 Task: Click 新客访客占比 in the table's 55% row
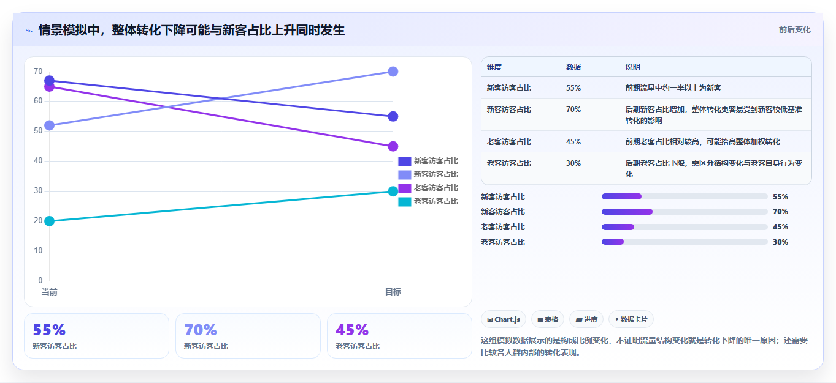pyautogui.click(x=509, y=88)
